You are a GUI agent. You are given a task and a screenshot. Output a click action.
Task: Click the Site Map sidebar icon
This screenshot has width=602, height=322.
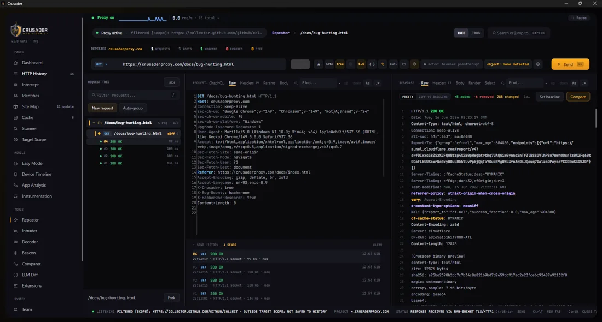pos(16,107)
